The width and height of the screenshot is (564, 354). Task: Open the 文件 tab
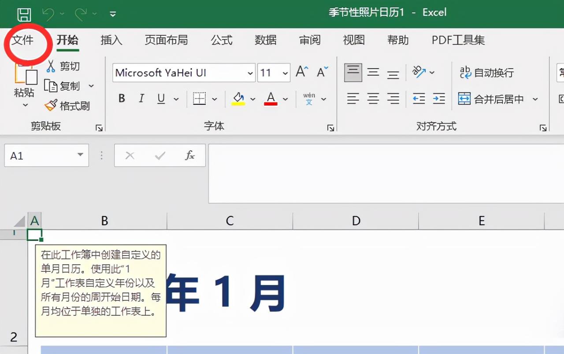click(22, 40)
